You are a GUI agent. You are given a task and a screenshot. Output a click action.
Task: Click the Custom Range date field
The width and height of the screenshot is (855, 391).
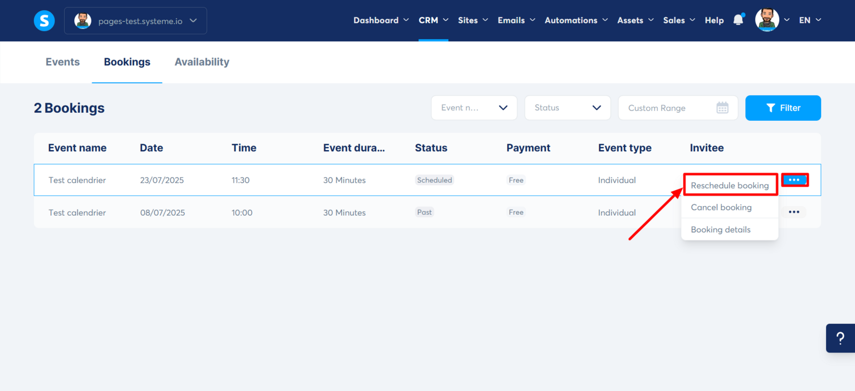click(x=678, y=108)
